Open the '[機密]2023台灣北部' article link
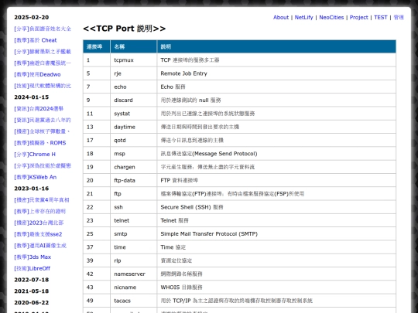Image resolution: width=418 pixels, height=313 pixels. click(39, 223)
